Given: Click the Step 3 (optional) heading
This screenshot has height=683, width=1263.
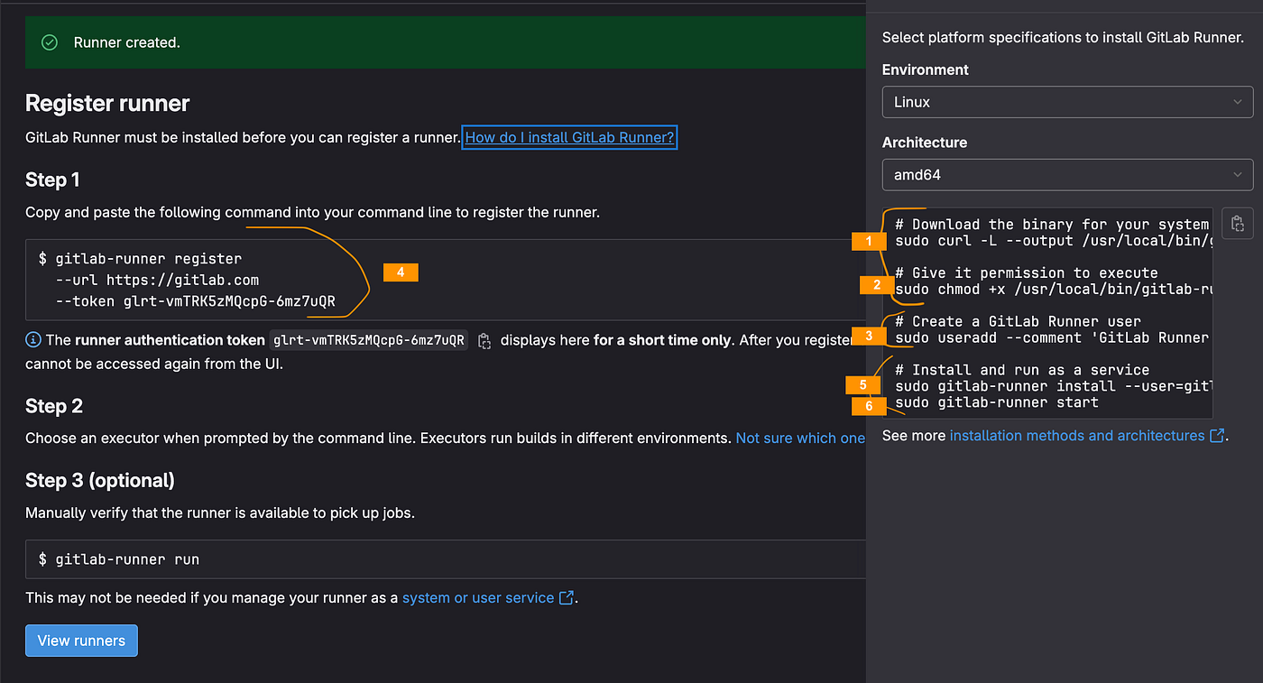Looking at the screenshot, I should tap(100, 481).
